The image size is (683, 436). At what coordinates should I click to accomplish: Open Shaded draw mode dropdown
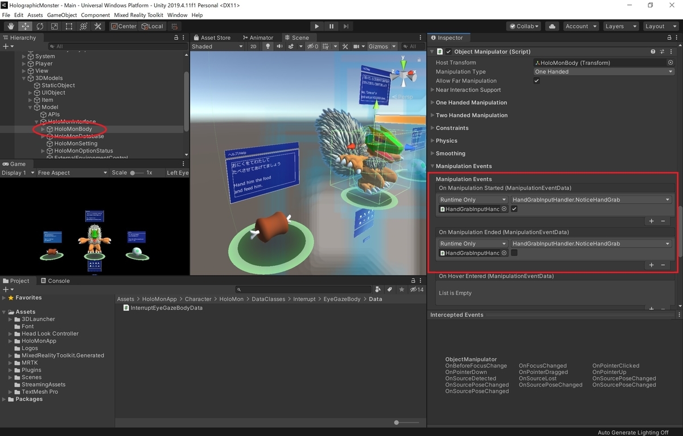[217, 47]
